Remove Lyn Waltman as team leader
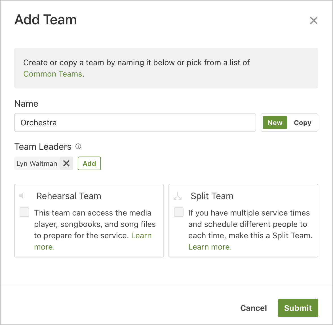 (66, 163)
